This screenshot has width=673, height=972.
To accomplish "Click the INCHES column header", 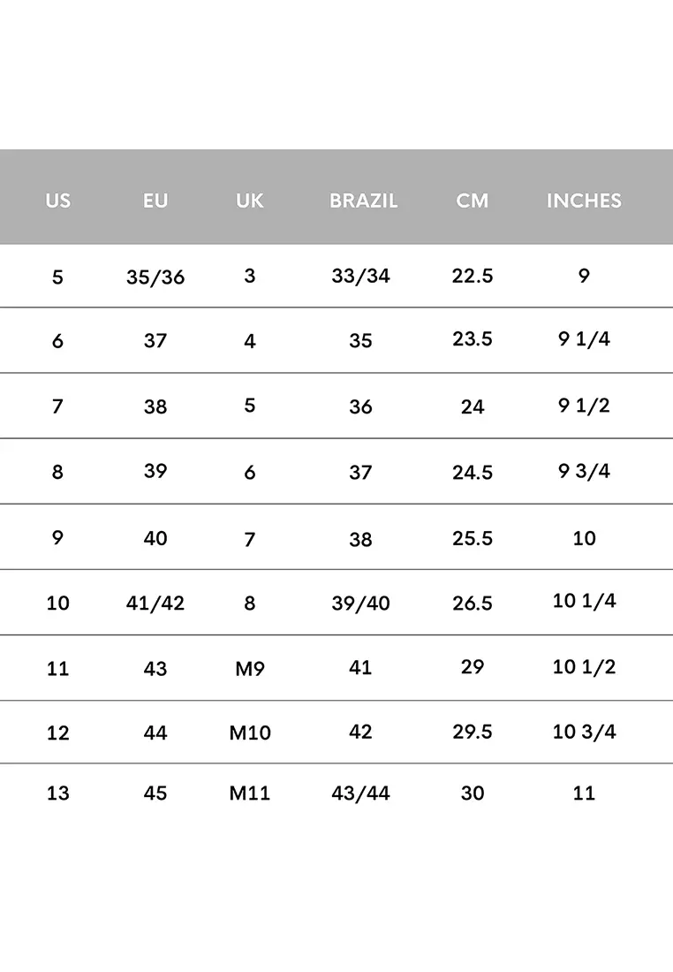I will (x=584, y=201).
